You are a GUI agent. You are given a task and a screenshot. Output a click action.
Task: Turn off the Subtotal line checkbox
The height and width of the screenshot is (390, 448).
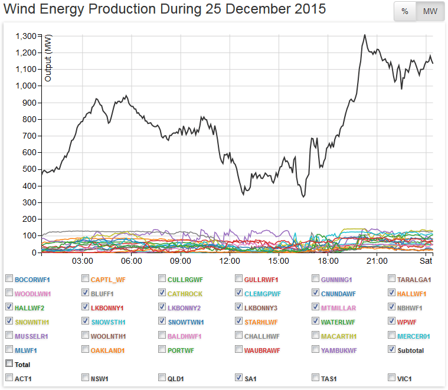pyautogui.click(x=393, y=350)
